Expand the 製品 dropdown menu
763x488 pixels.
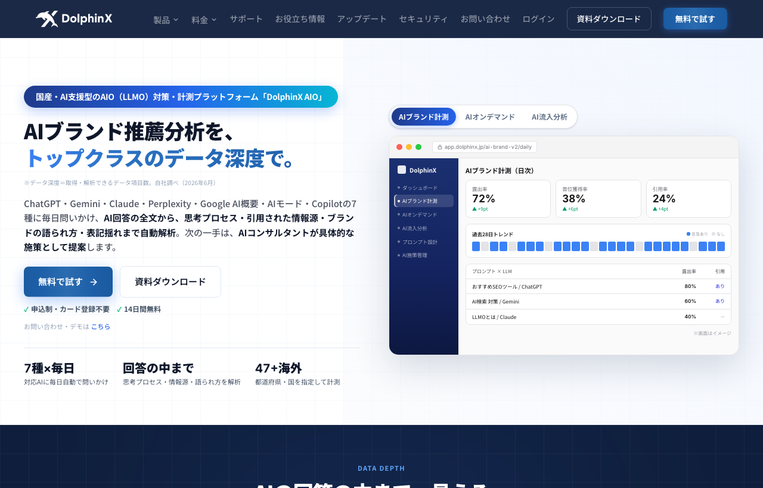[x=166, y=20]
